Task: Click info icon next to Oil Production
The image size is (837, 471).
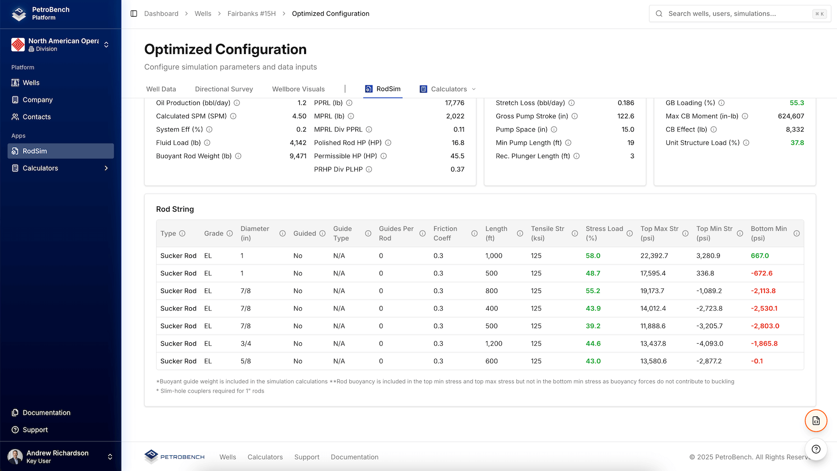Action: pos(237,103)
